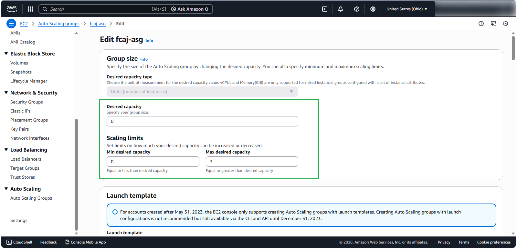
Task: Click Info link next to Edit fcaj-asg
Action: point(149,41)
